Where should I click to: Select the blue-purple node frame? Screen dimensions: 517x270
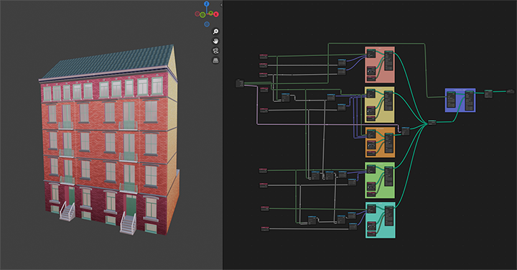(x=460, y=101)
